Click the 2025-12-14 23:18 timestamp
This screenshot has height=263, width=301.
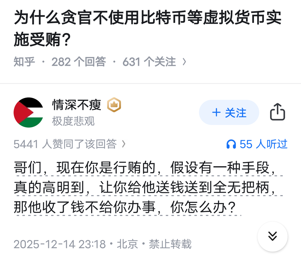[x=60, y=244]
